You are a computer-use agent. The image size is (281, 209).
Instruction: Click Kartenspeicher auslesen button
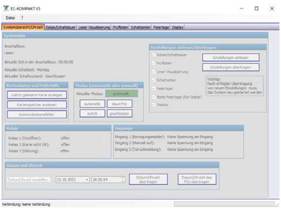point(37,104)
